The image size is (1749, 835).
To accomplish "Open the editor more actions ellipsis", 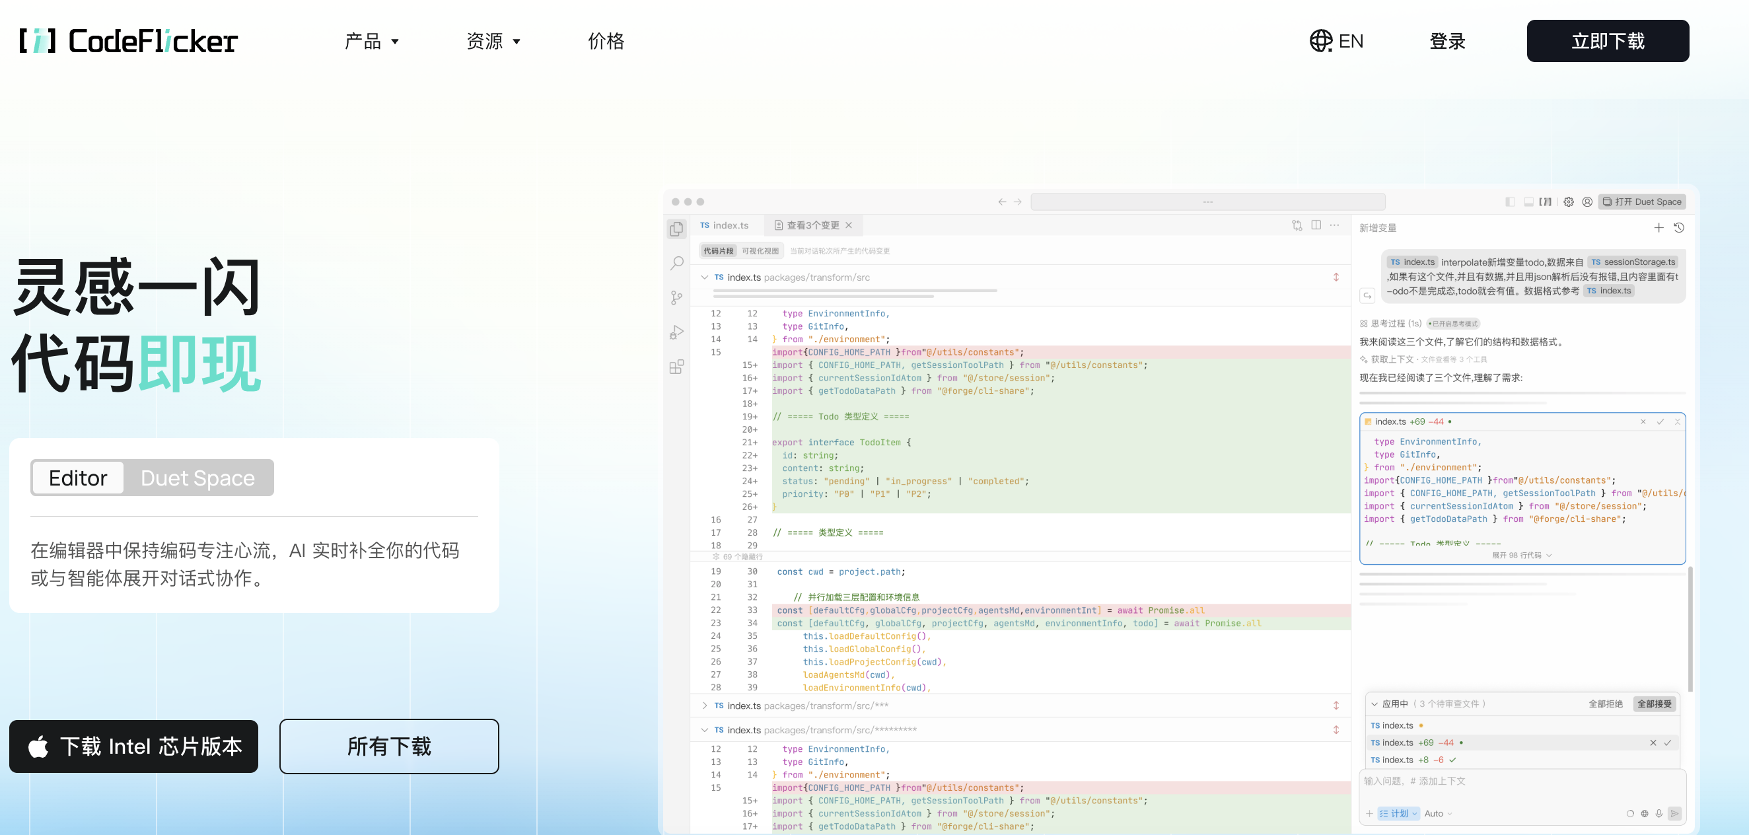I will (x=1335, y=225).
